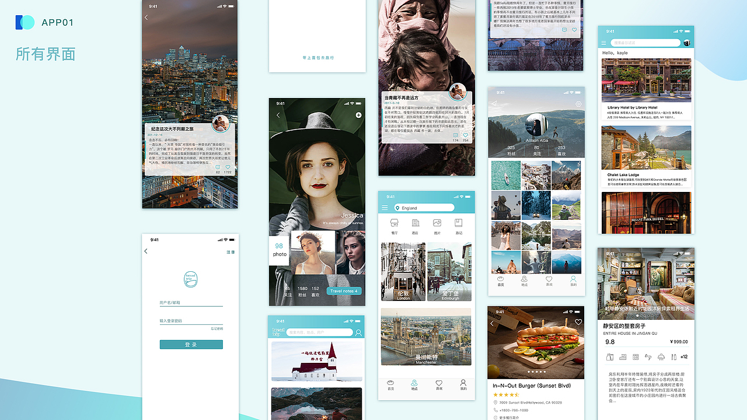Tap back arrow on burger photo

coord(492,323)
